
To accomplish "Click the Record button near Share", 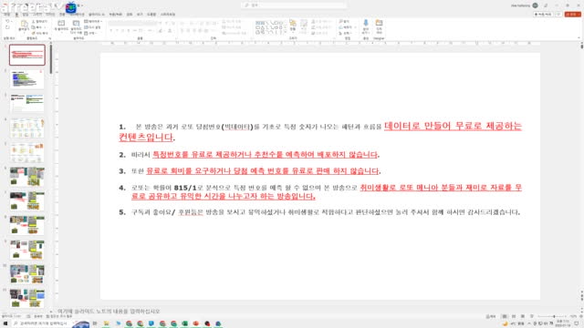I will [x=543, y=15].
